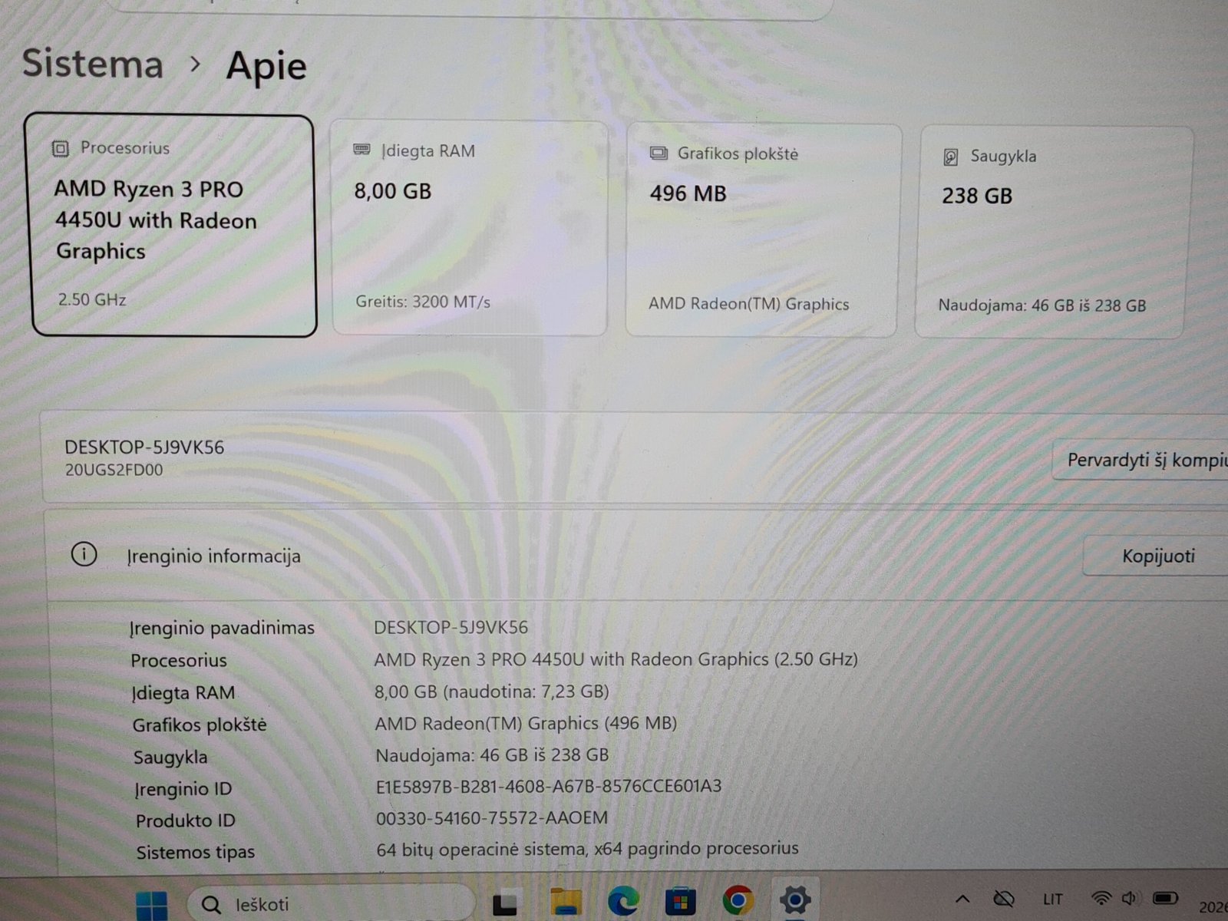Select the Procesorius card

(x=173, y=226)
